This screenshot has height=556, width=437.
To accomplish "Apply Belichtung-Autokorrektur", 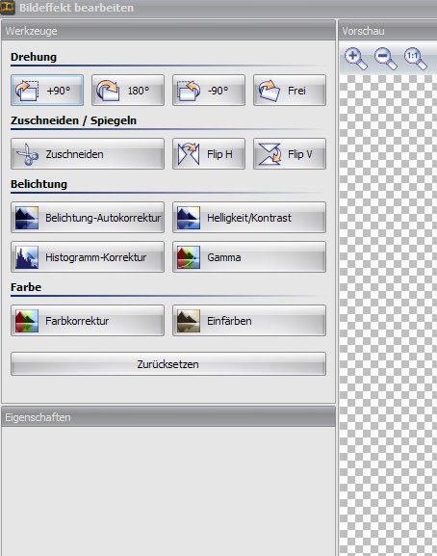I will tap(88, 218).
